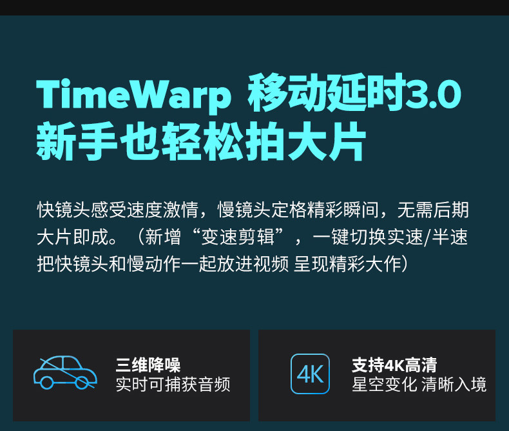The height and width of the screenshot is (431, 509).
Task: Click the quoted 变速剪辑 feature name
Action: tap(238, 237)
